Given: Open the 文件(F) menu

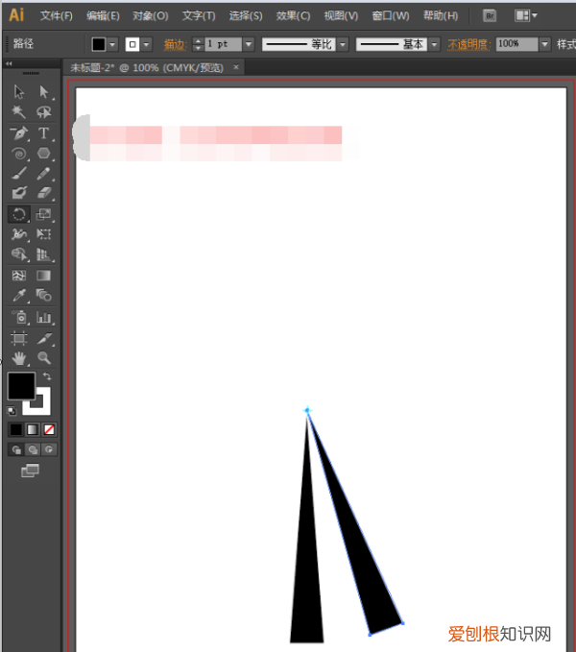Looking at the screenshot, I should (x=57, y=16).
